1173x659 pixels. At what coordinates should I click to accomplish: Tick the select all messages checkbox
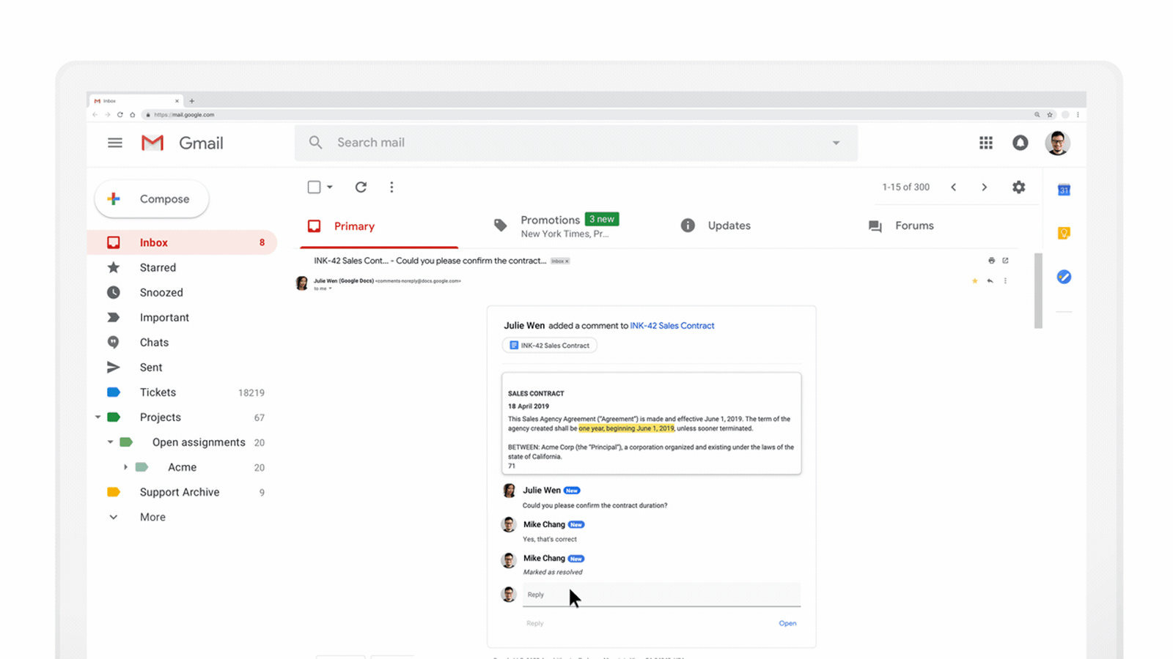click(x=314, y=187)
